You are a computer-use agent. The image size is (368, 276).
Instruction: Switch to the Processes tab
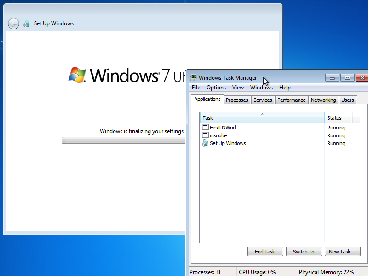pos(237,100)
